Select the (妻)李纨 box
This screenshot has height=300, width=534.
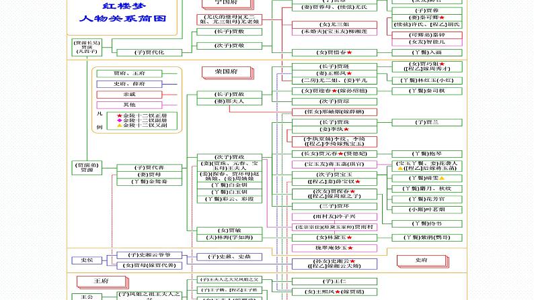(334, 130)
